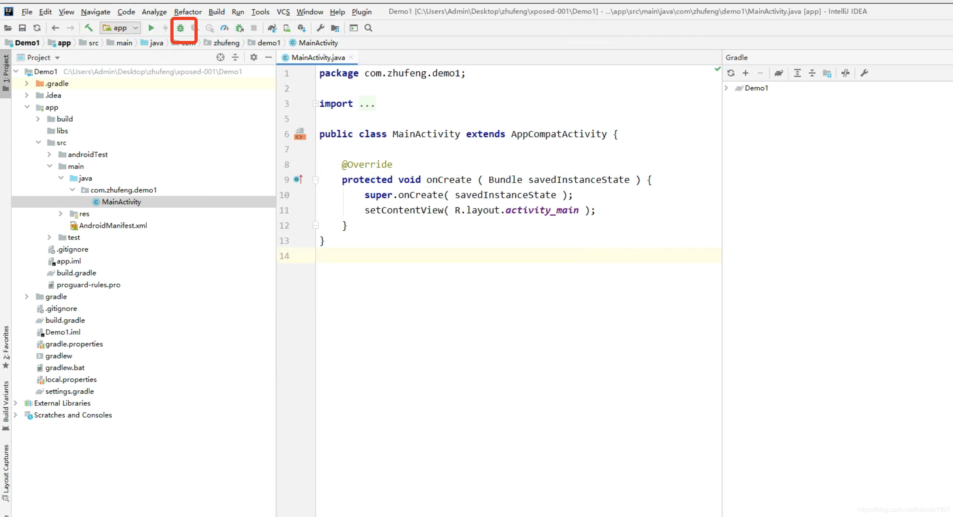Viewport: 953px width, 517px height.
Task: Toggle the 1: Project side tool window
Action: pyautogui.click(x=6, y=73)
